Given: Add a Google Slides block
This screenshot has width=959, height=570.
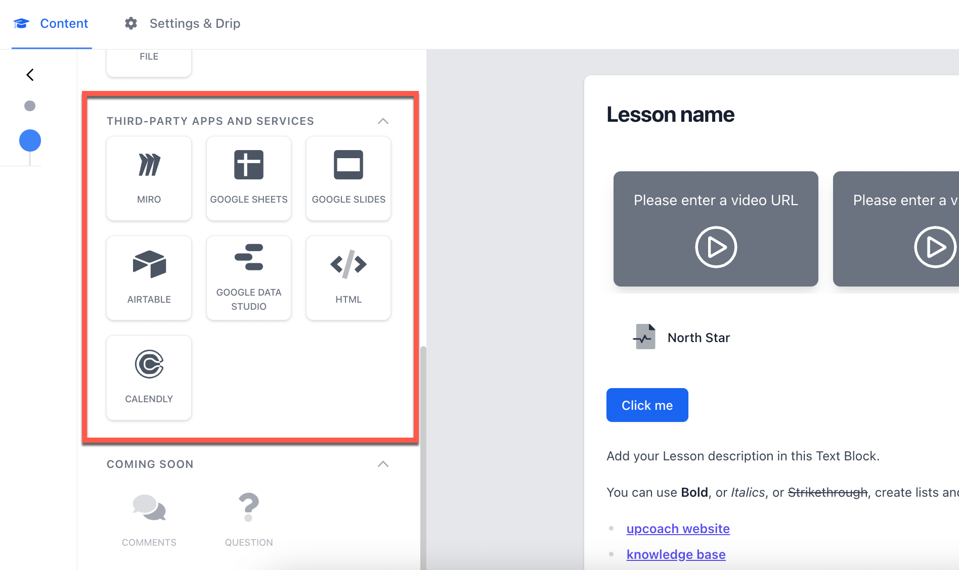Looking at the screenshot, I should pos(348,178).
